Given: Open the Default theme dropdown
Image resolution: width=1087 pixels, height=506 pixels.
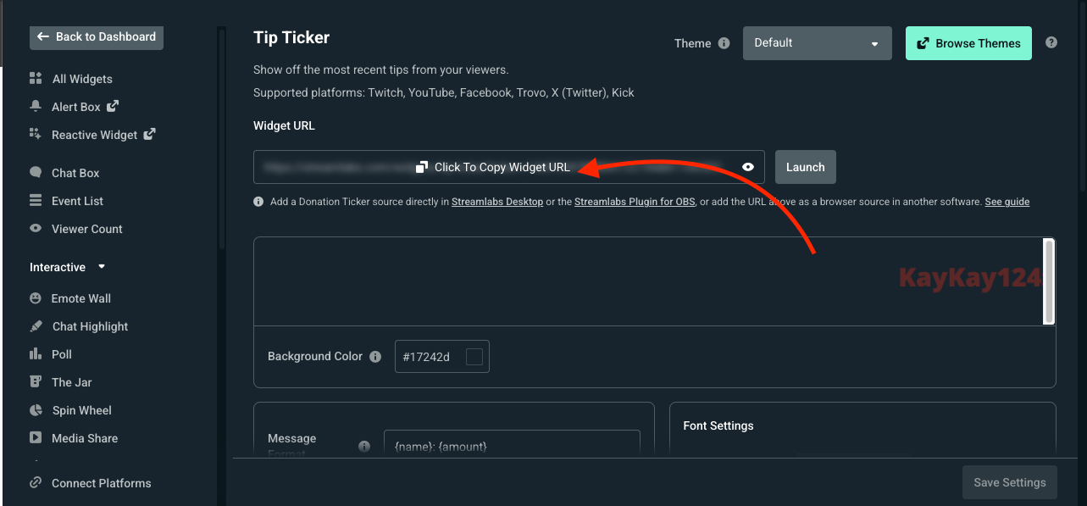Looking at the screenshot, I should coord(817,42).
